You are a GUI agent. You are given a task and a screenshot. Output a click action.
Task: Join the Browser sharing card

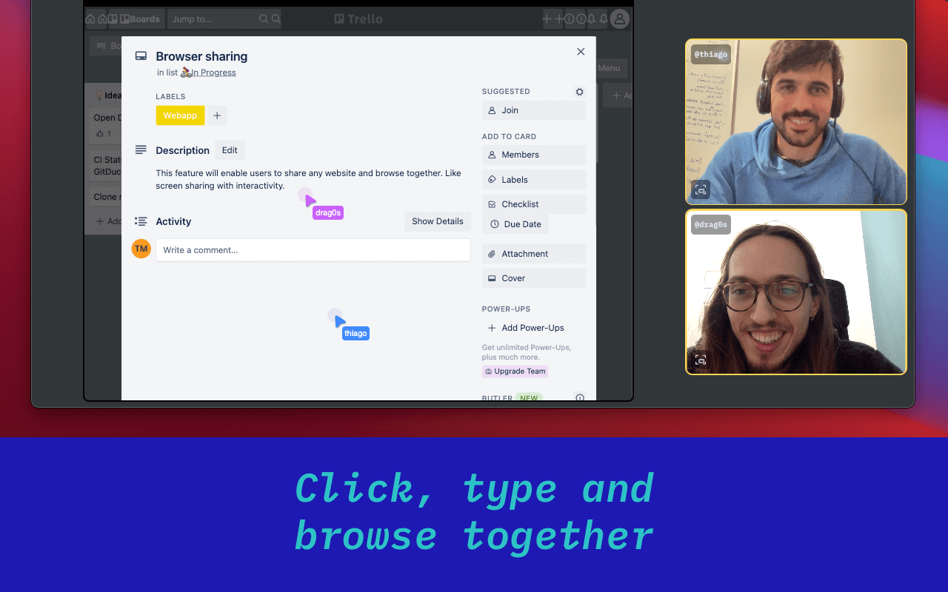pos(533,110)
